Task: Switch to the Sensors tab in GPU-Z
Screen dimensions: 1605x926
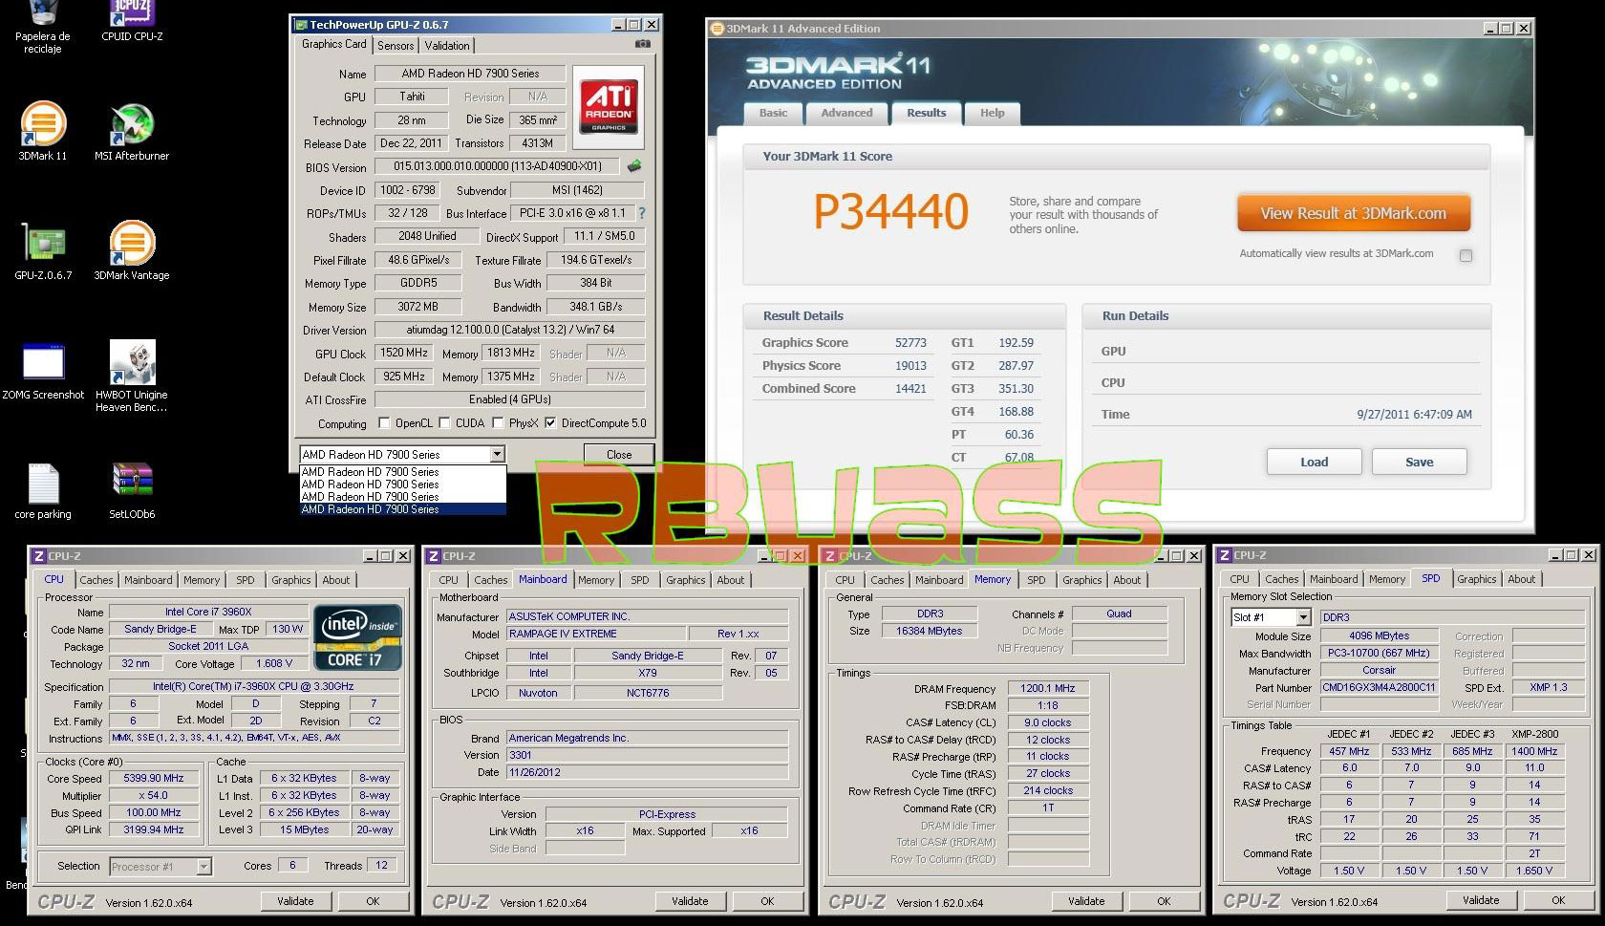Action: tap(396, 46)
